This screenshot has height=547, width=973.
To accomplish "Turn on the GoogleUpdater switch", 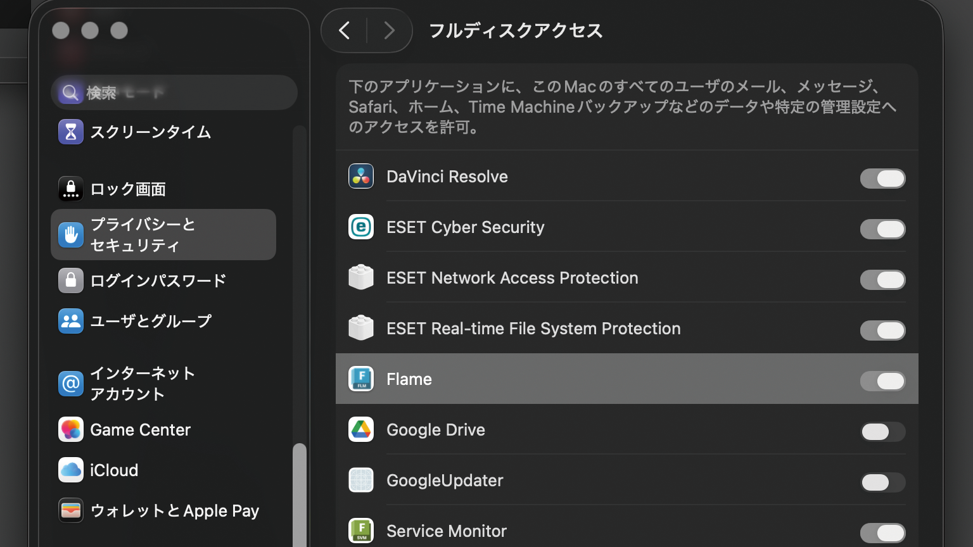I will point(882,482).
